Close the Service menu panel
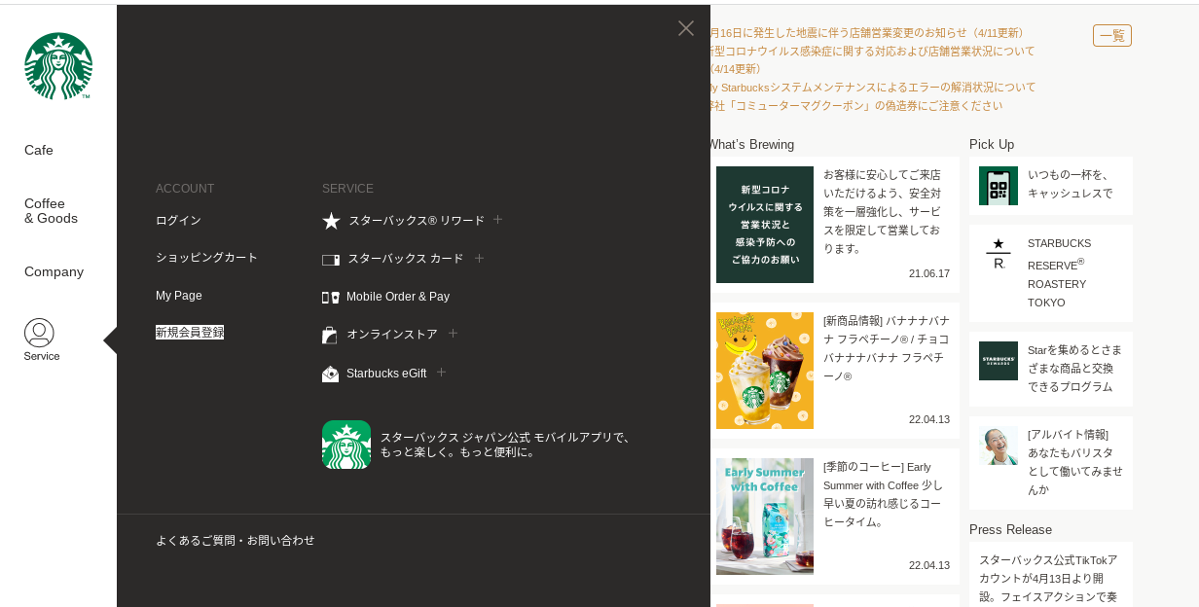Image resolution: width=1199 pixels, height=607 pixels. click(686, 28)
